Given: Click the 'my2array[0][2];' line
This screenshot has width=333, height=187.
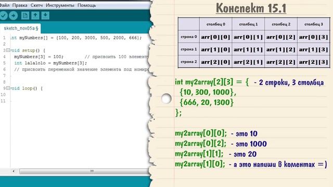Looking at the screenshot, I should coord(201,144).
